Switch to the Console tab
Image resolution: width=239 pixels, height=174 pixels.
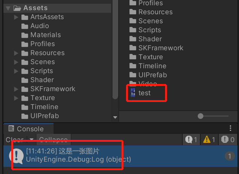point(26,129)
